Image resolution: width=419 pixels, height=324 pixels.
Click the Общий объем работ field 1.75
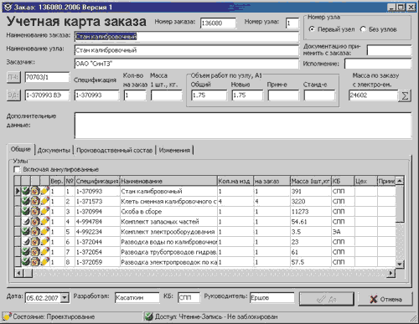pos(209,95)
